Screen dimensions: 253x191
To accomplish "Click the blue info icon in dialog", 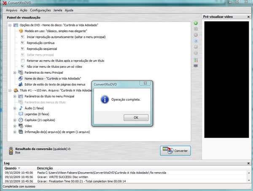I will 105,99.
